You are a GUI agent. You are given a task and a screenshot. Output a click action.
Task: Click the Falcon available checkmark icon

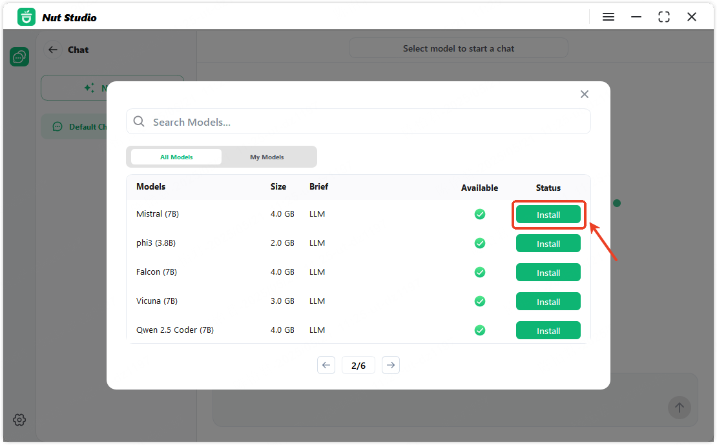[480, 272]
